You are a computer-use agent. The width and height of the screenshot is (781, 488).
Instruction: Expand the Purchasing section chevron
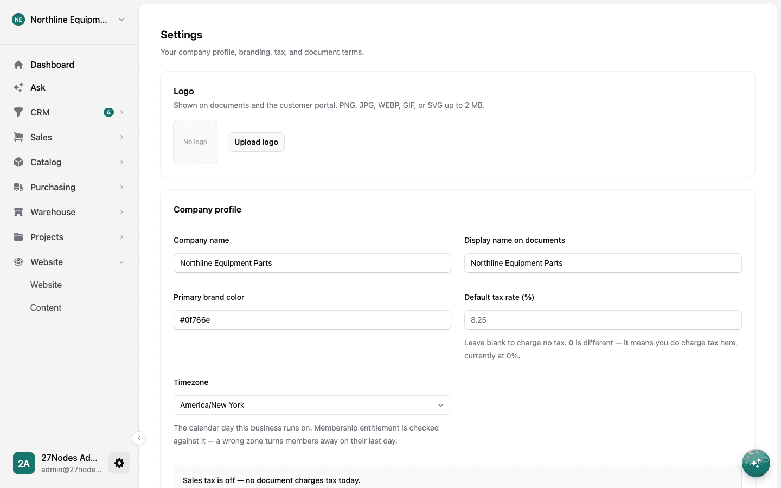[121, 187]
